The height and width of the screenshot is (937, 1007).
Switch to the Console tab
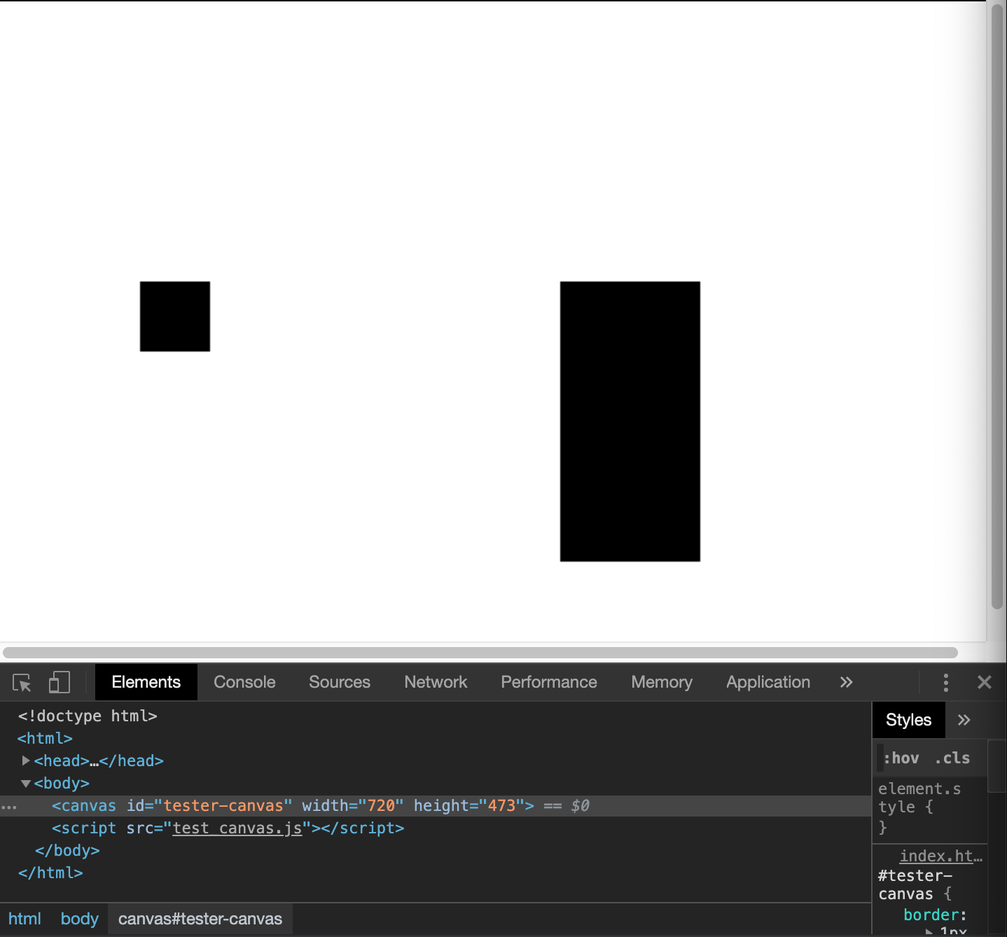[x=244, y=683]
